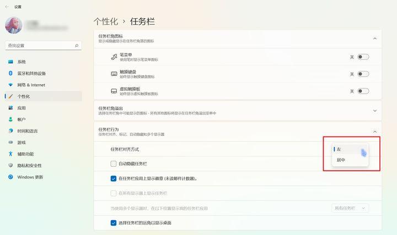Open 帐户 settings category
The width and height of the screenshot is (397, 235).
[44, 119]
